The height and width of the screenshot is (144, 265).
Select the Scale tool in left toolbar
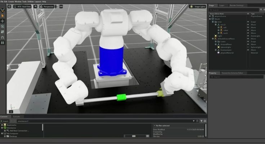click(x=3, y=32)
